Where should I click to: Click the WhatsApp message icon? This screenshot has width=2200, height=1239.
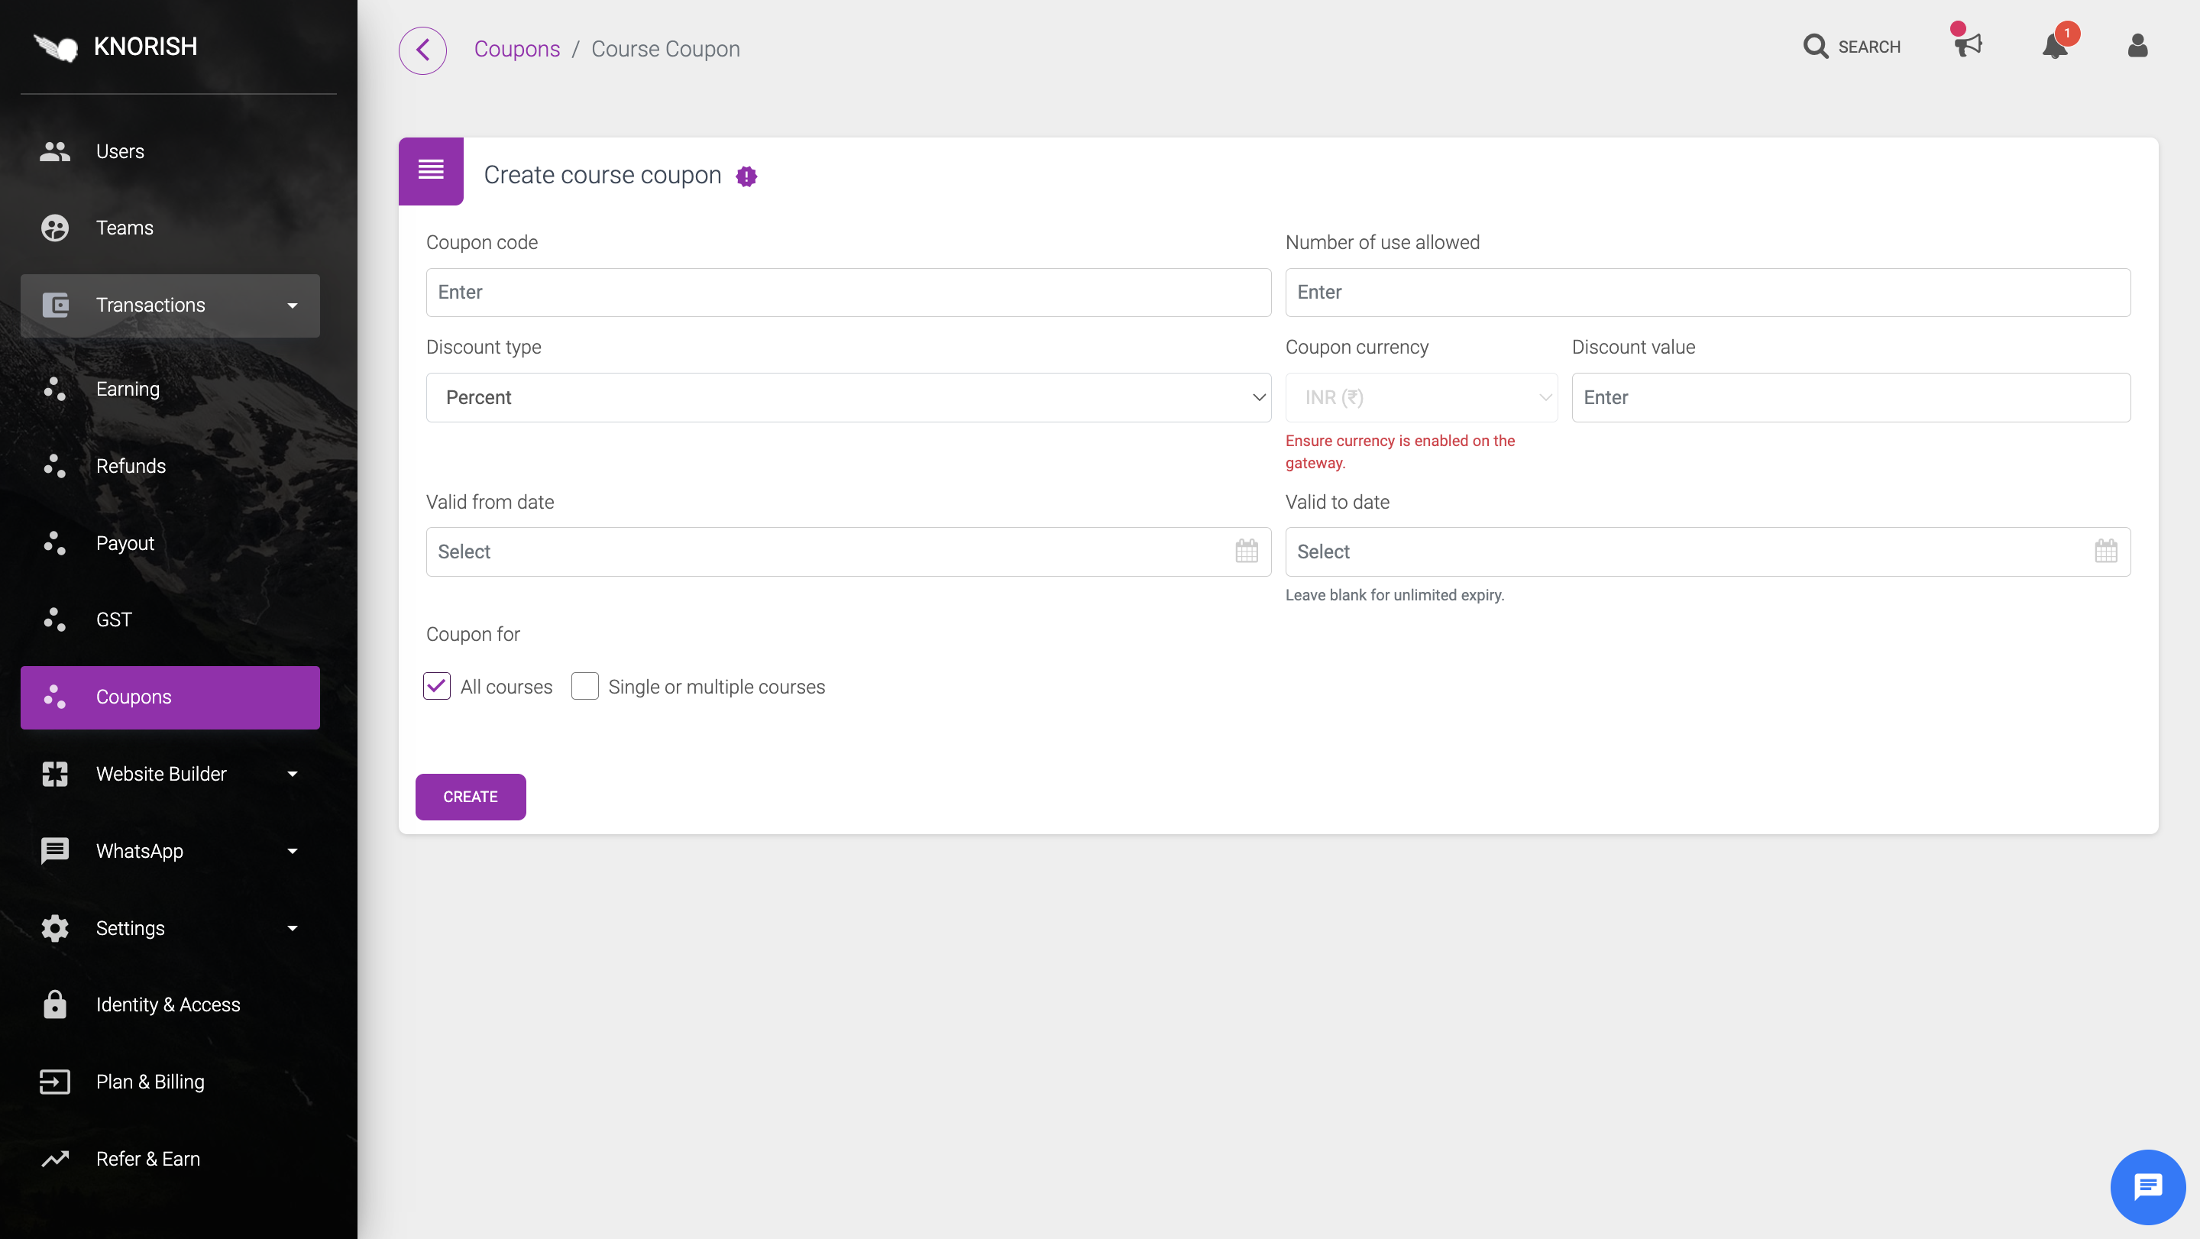click(55, 850)
